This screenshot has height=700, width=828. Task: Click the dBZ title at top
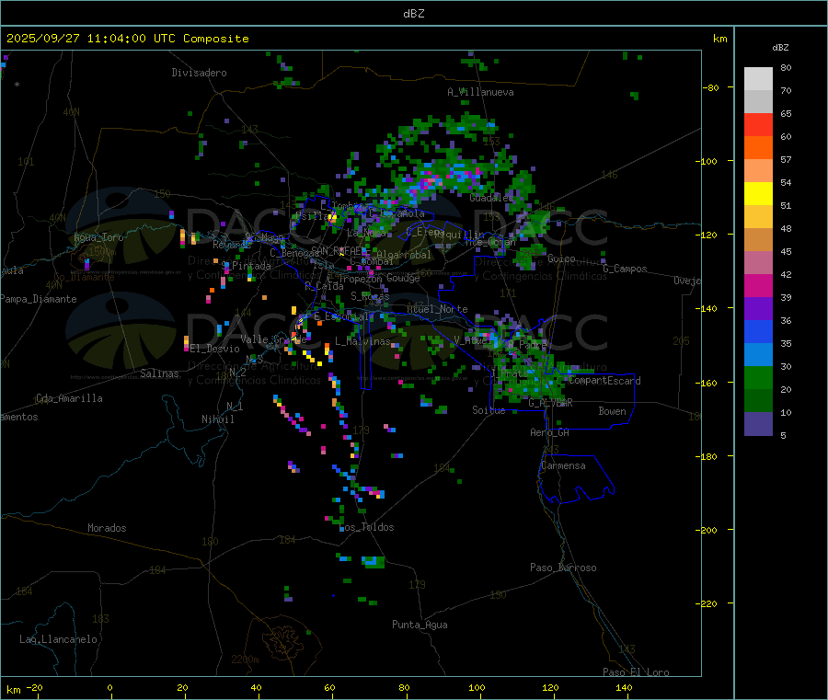pyautogui.click(x=413, y=13)
